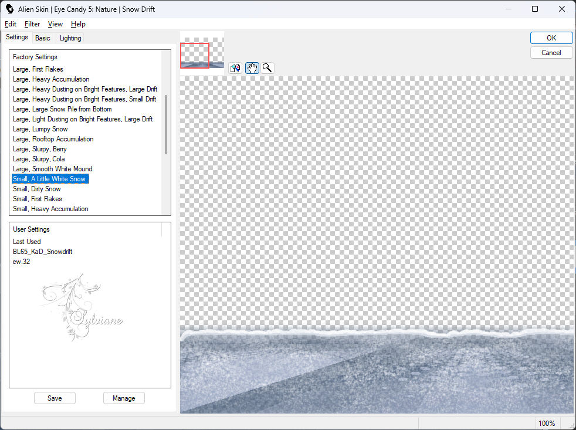Select Large, Slurpy, Berry preset
This screenshot has width=576, height=430.
tap(40, 149)
